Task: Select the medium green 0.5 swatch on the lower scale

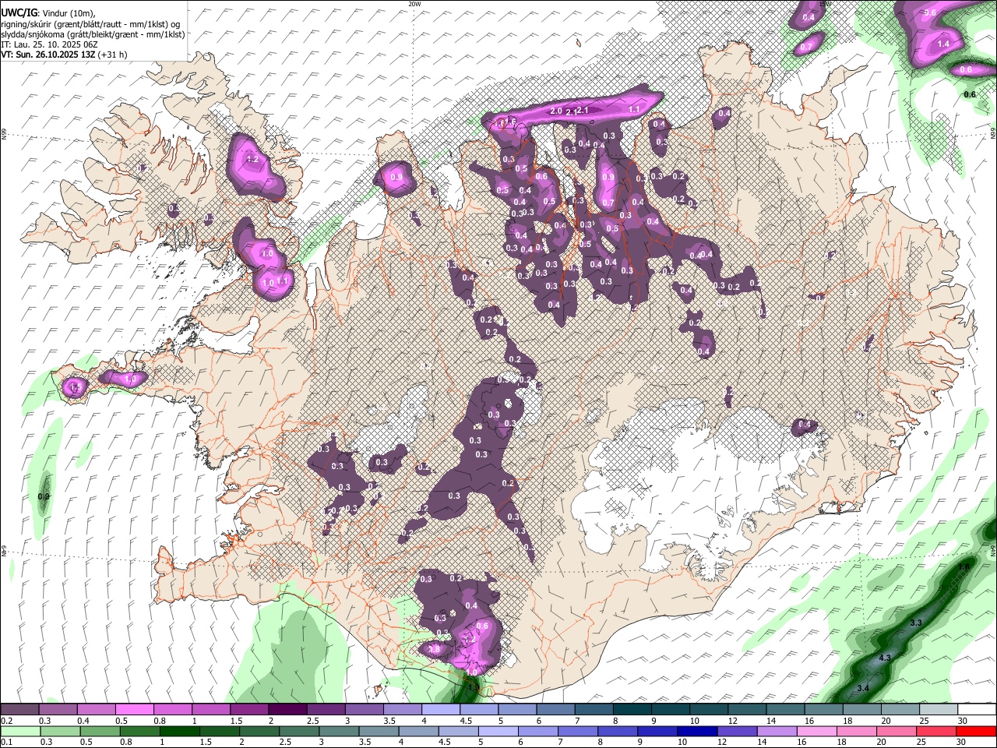Action: (x=100, y=731)
